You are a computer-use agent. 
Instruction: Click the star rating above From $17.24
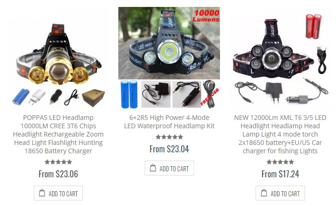point(280,162)
